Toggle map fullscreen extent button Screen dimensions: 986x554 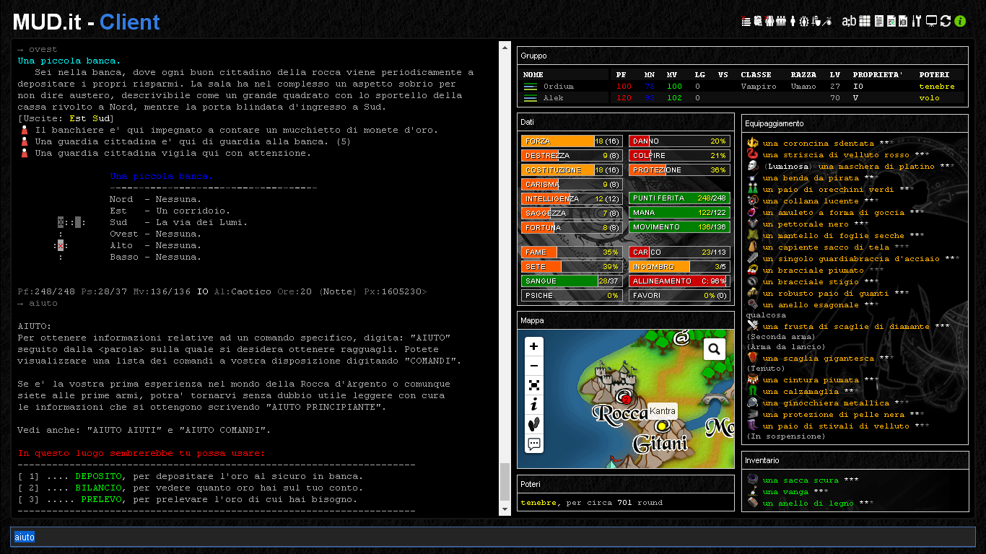[534, 385]
